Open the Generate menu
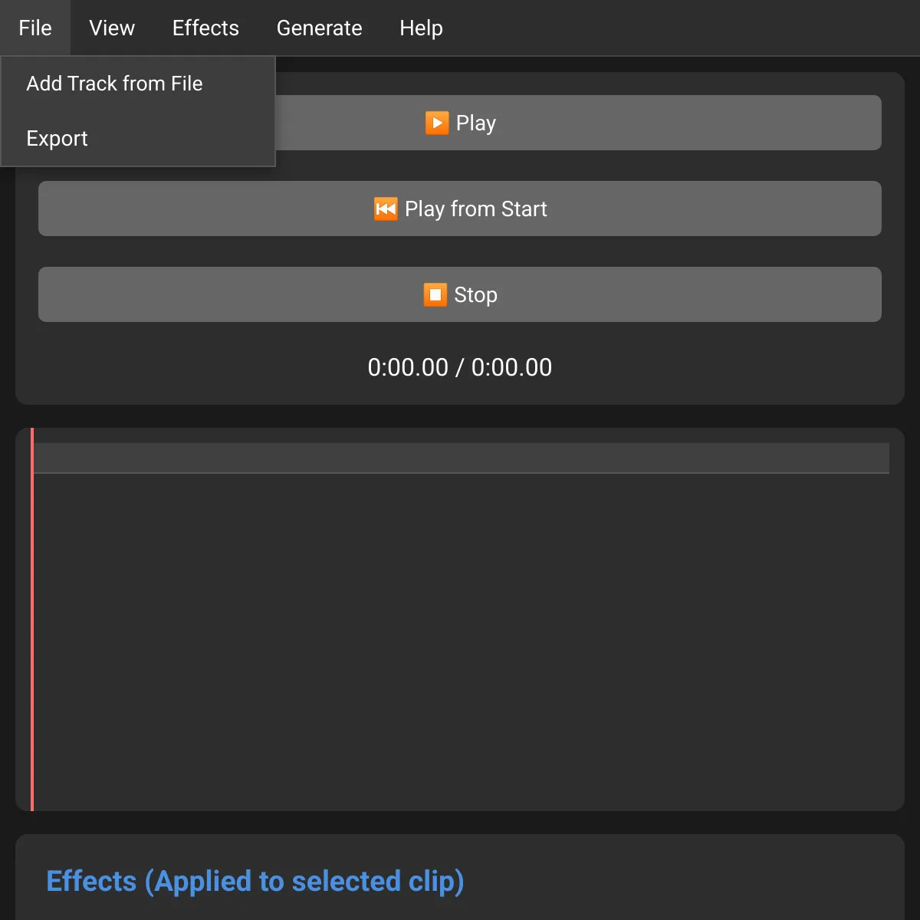Viewport: 920px width, 920px height. click(319, 28)
